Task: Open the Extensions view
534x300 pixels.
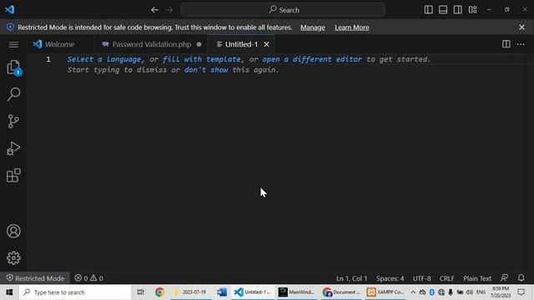Action: tap(13, 176)
